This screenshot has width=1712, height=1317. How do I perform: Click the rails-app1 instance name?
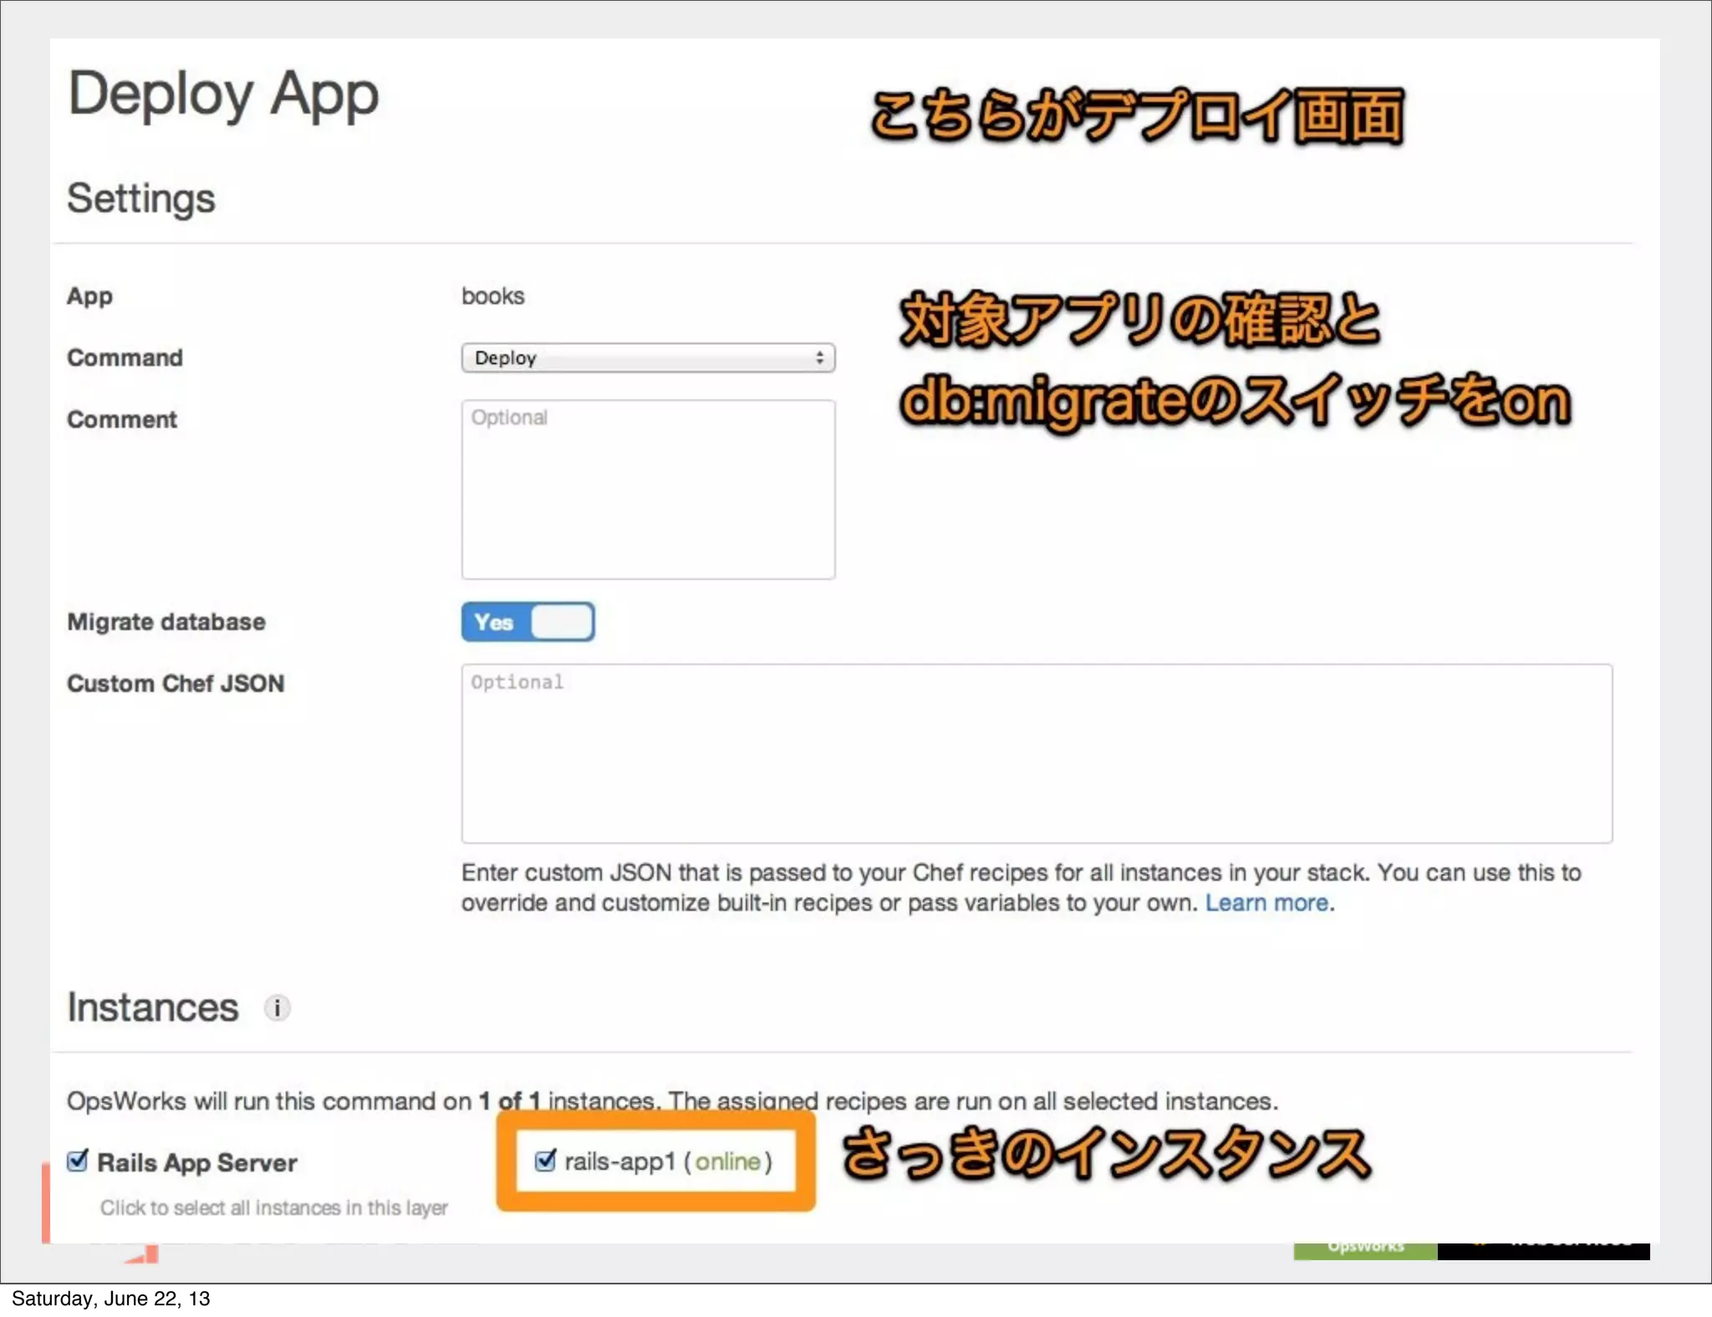coord(619,1162)
